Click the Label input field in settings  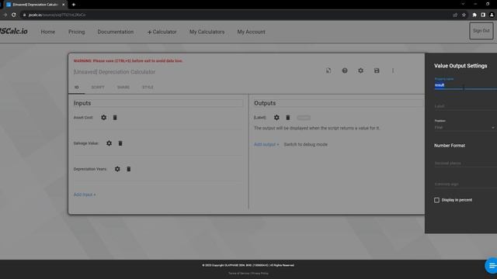click(x=465, y=106)
